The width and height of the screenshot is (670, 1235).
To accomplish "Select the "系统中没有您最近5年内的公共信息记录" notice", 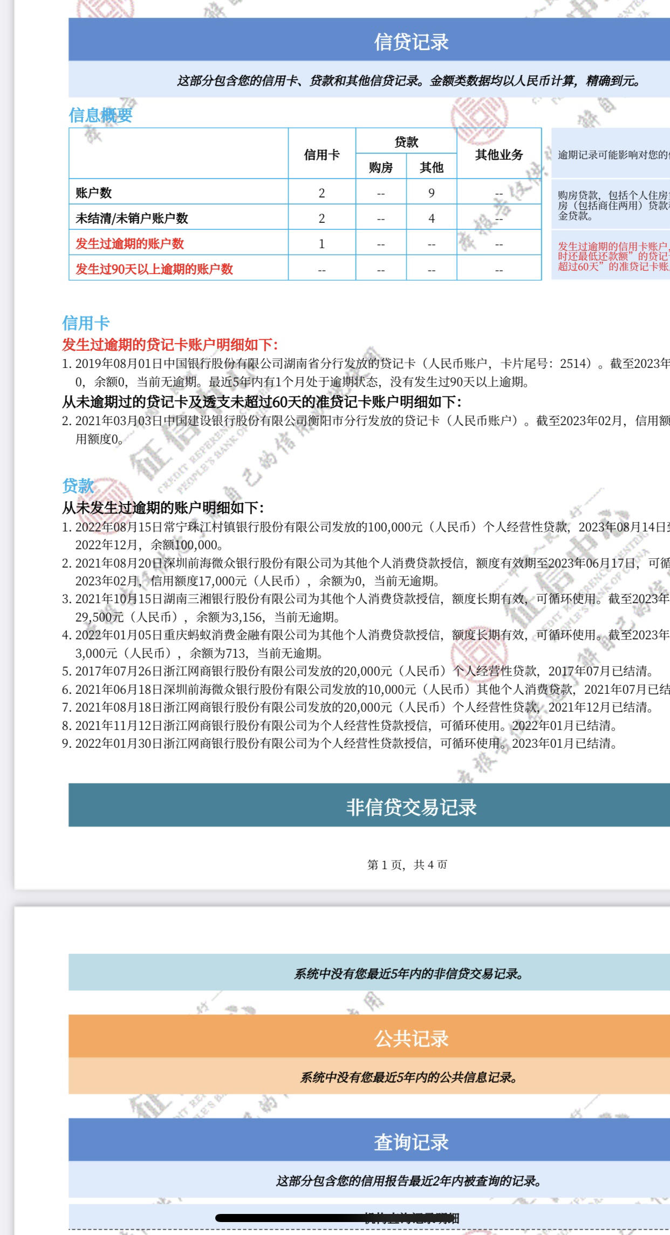I will click(409, 1077).
